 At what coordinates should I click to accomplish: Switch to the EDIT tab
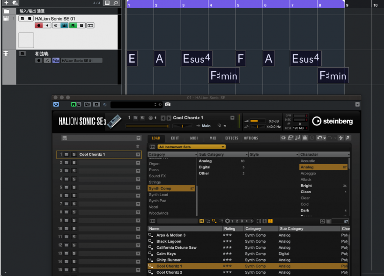click(x=175, y=138)
